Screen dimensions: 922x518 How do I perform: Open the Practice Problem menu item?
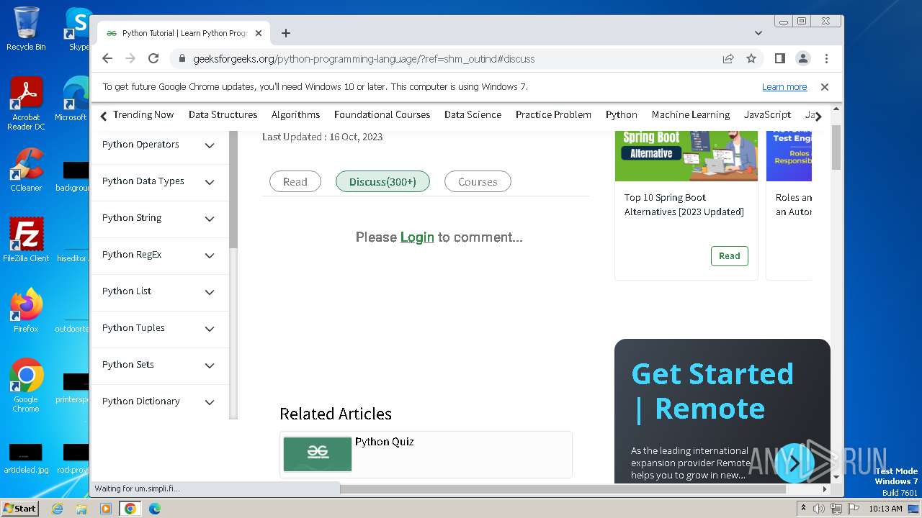[553, 114]
